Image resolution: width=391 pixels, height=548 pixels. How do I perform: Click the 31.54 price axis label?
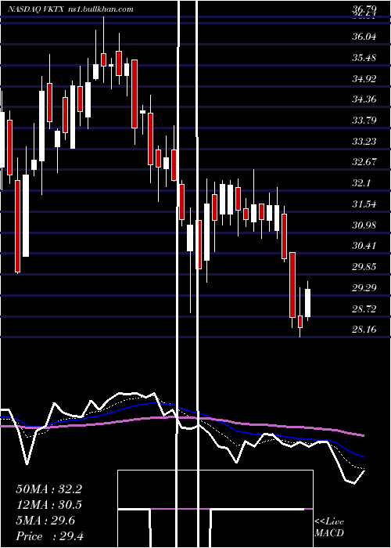pos(364,204)
